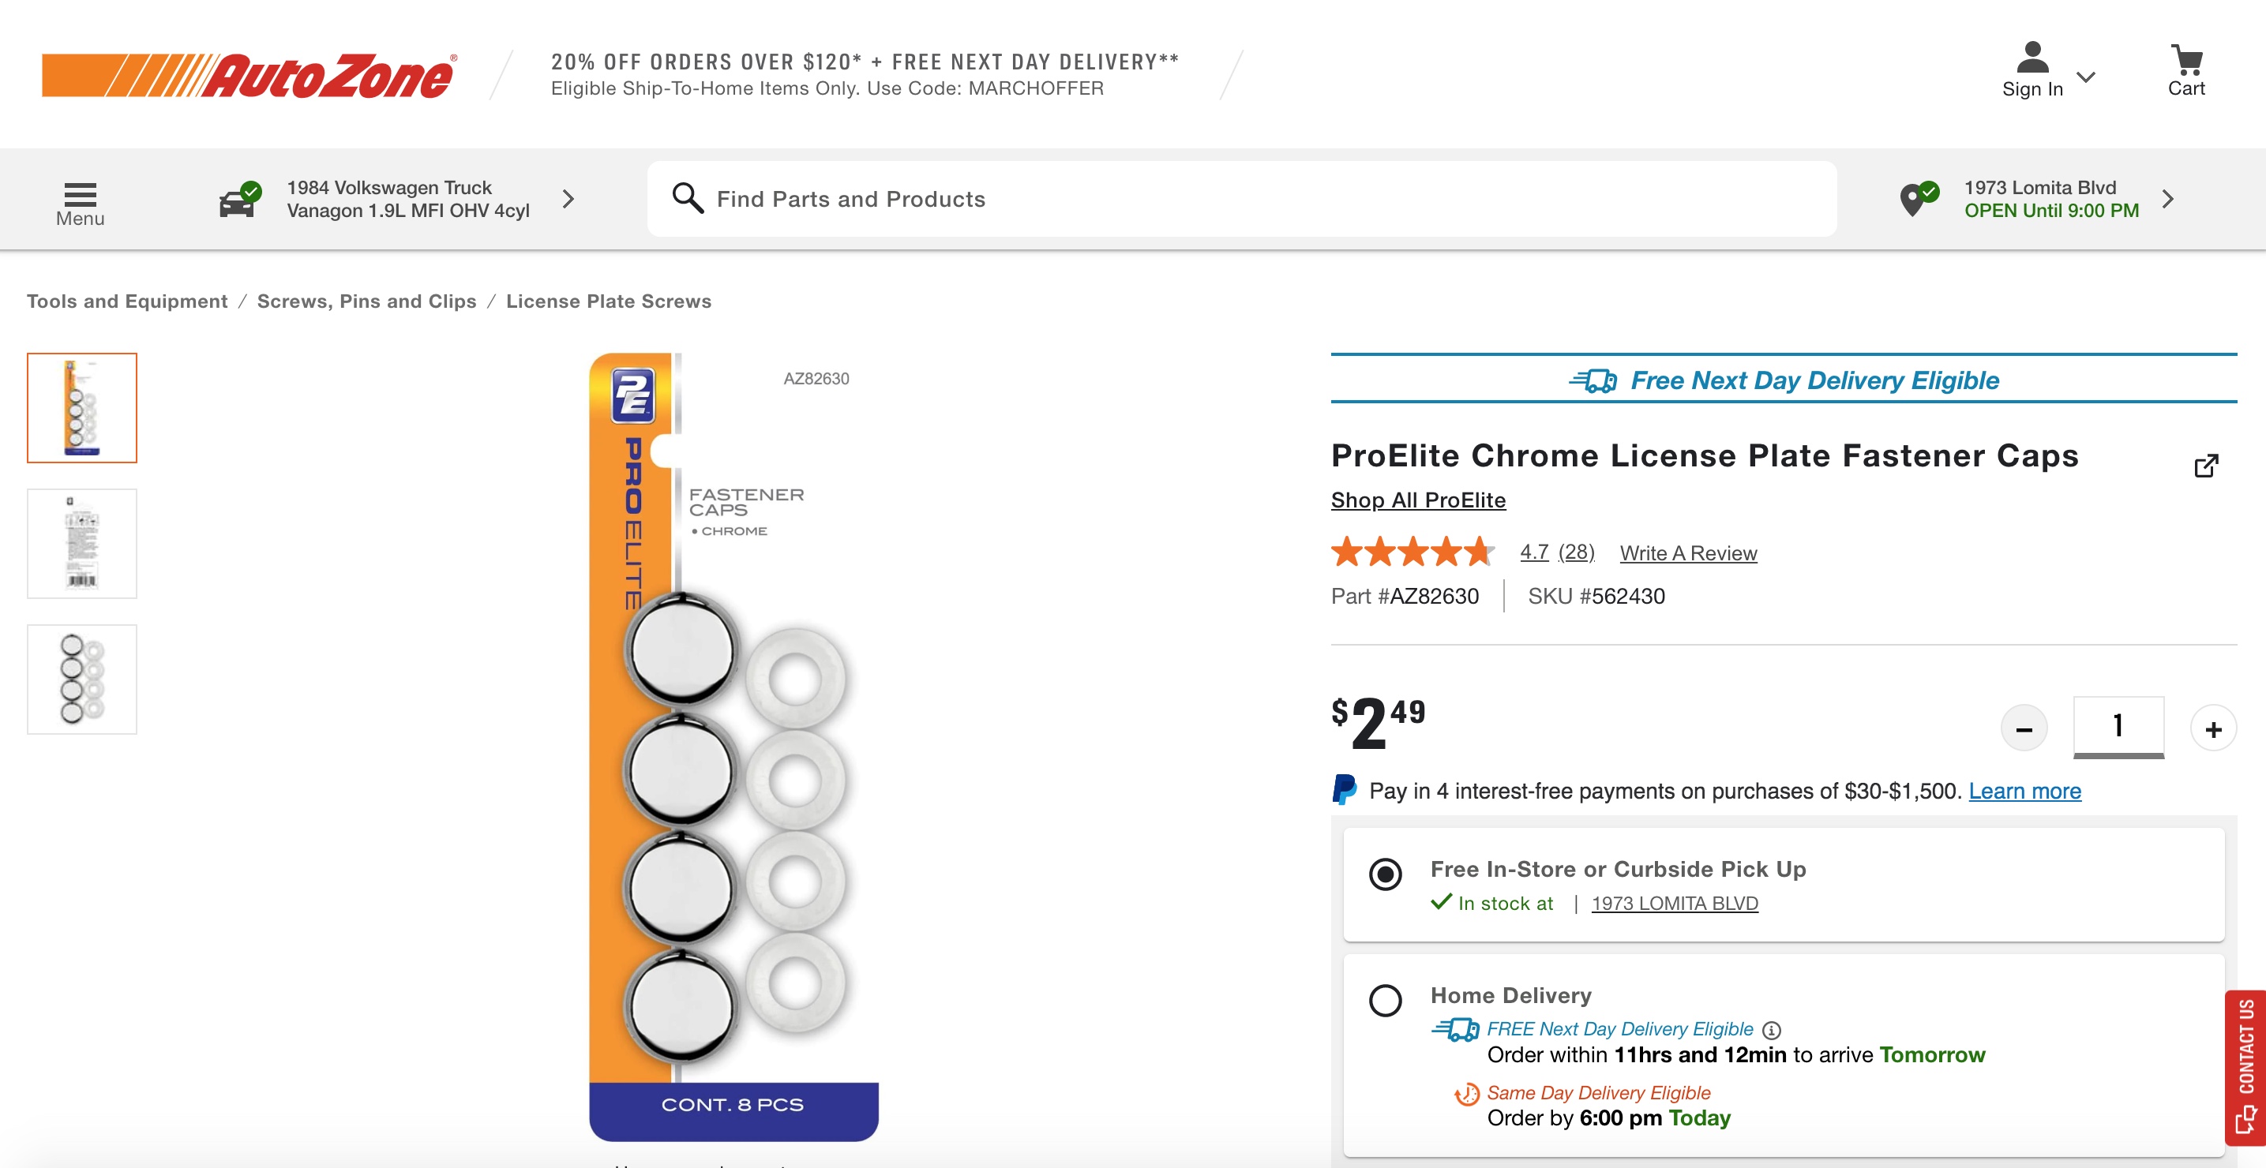Go to Tools and Equipment breadcrumb

tap(128, 301)
